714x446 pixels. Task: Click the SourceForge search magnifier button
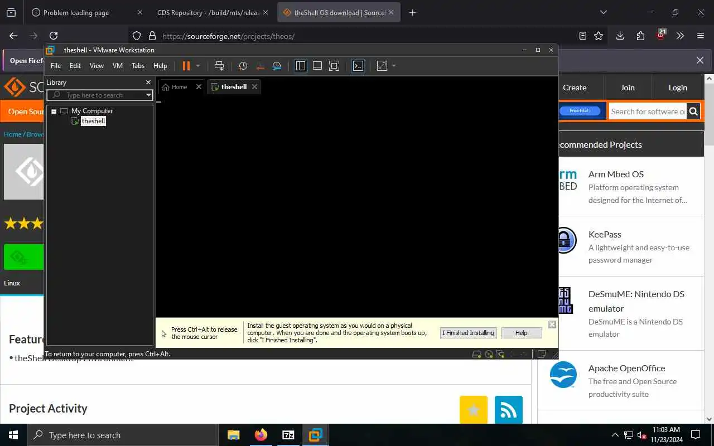(x=693, y=111)
